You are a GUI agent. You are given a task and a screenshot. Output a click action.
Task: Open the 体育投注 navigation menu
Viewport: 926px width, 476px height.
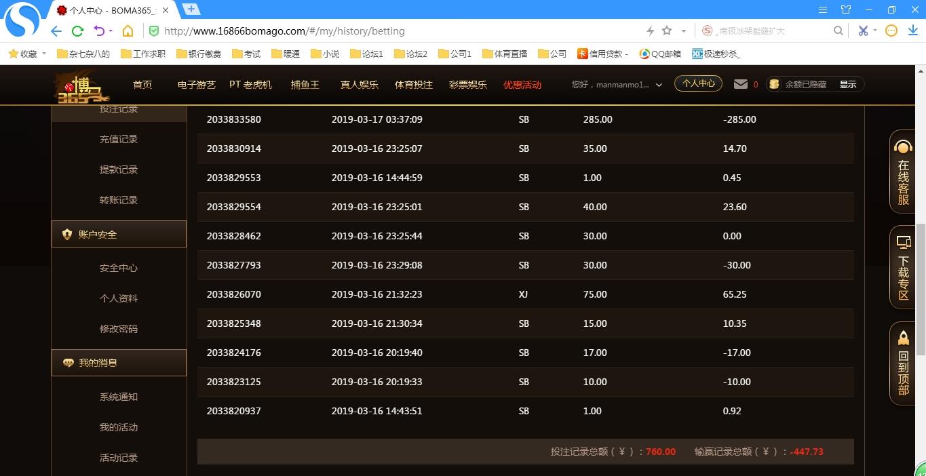point(413,85)
